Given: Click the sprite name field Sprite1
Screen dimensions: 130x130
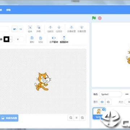Looking at the screenshot, I should pos(110,94).
